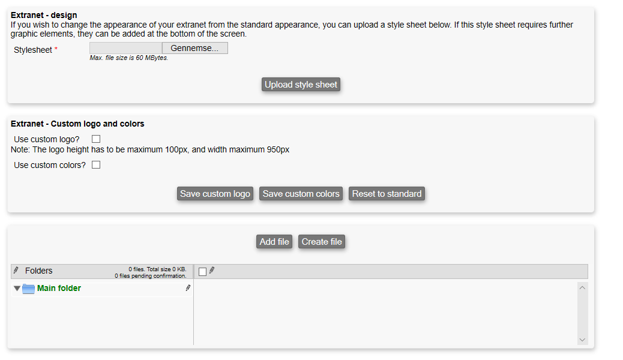Click the Create file button
This screenshot has width=623, height=360.
click(x=322, y=242)
